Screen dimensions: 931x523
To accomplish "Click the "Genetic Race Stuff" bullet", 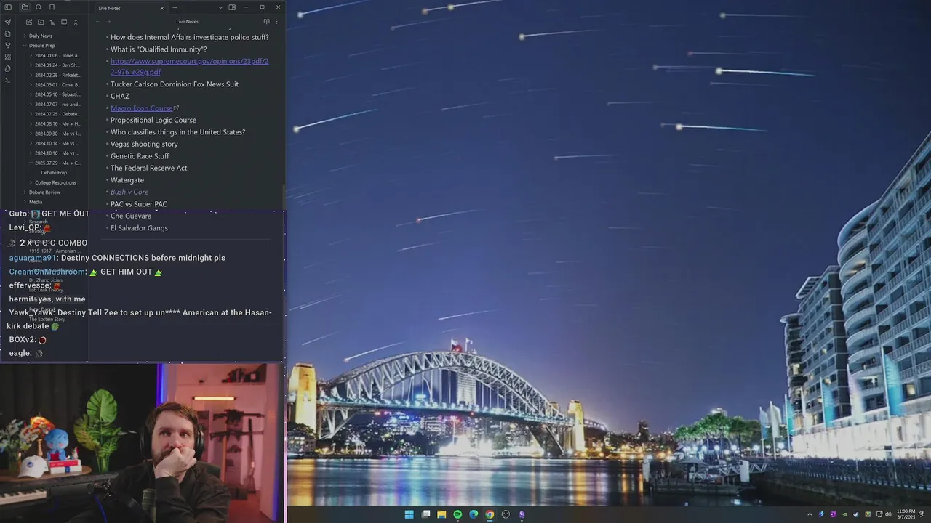I will [140, 156].
